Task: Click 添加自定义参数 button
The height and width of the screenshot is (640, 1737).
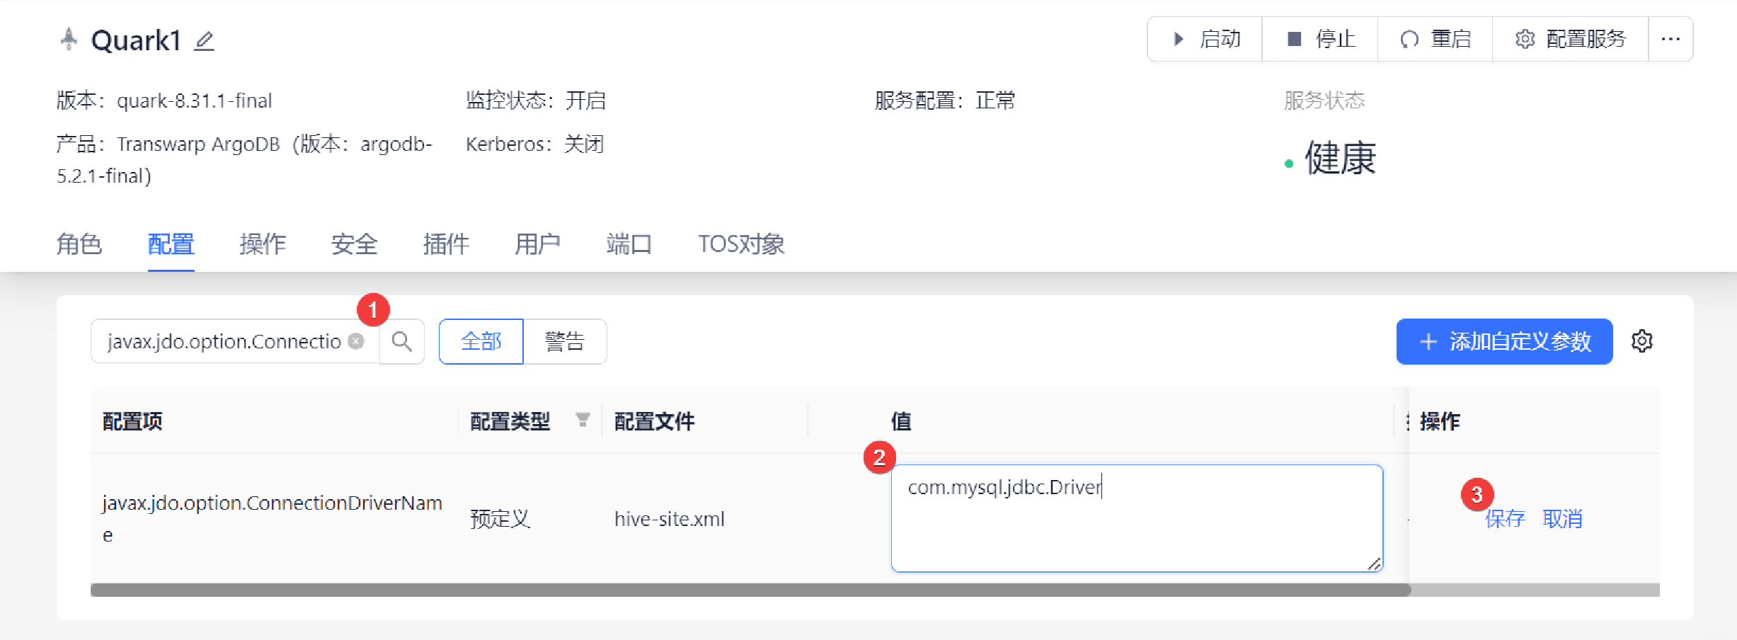Action: 1504,341
